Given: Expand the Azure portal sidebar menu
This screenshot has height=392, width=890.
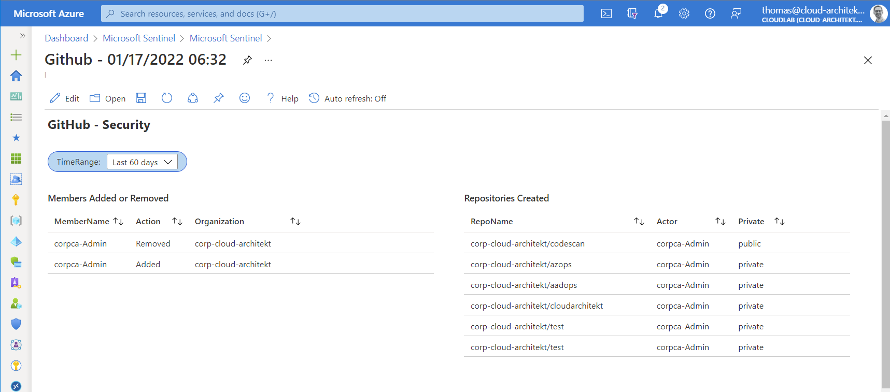Looking at the screenshot, I should coord(22,36).
